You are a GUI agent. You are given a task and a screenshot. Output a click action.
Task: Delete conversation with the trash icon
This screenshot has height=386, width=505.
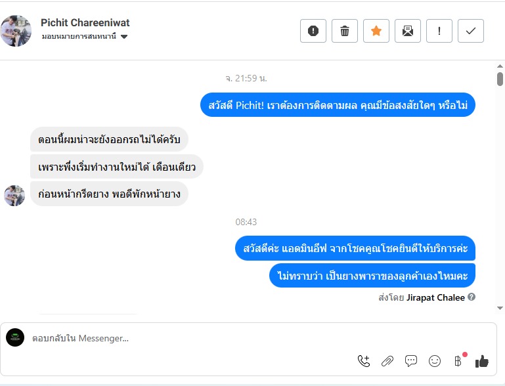pyautogui.click(x=345, y=31)
